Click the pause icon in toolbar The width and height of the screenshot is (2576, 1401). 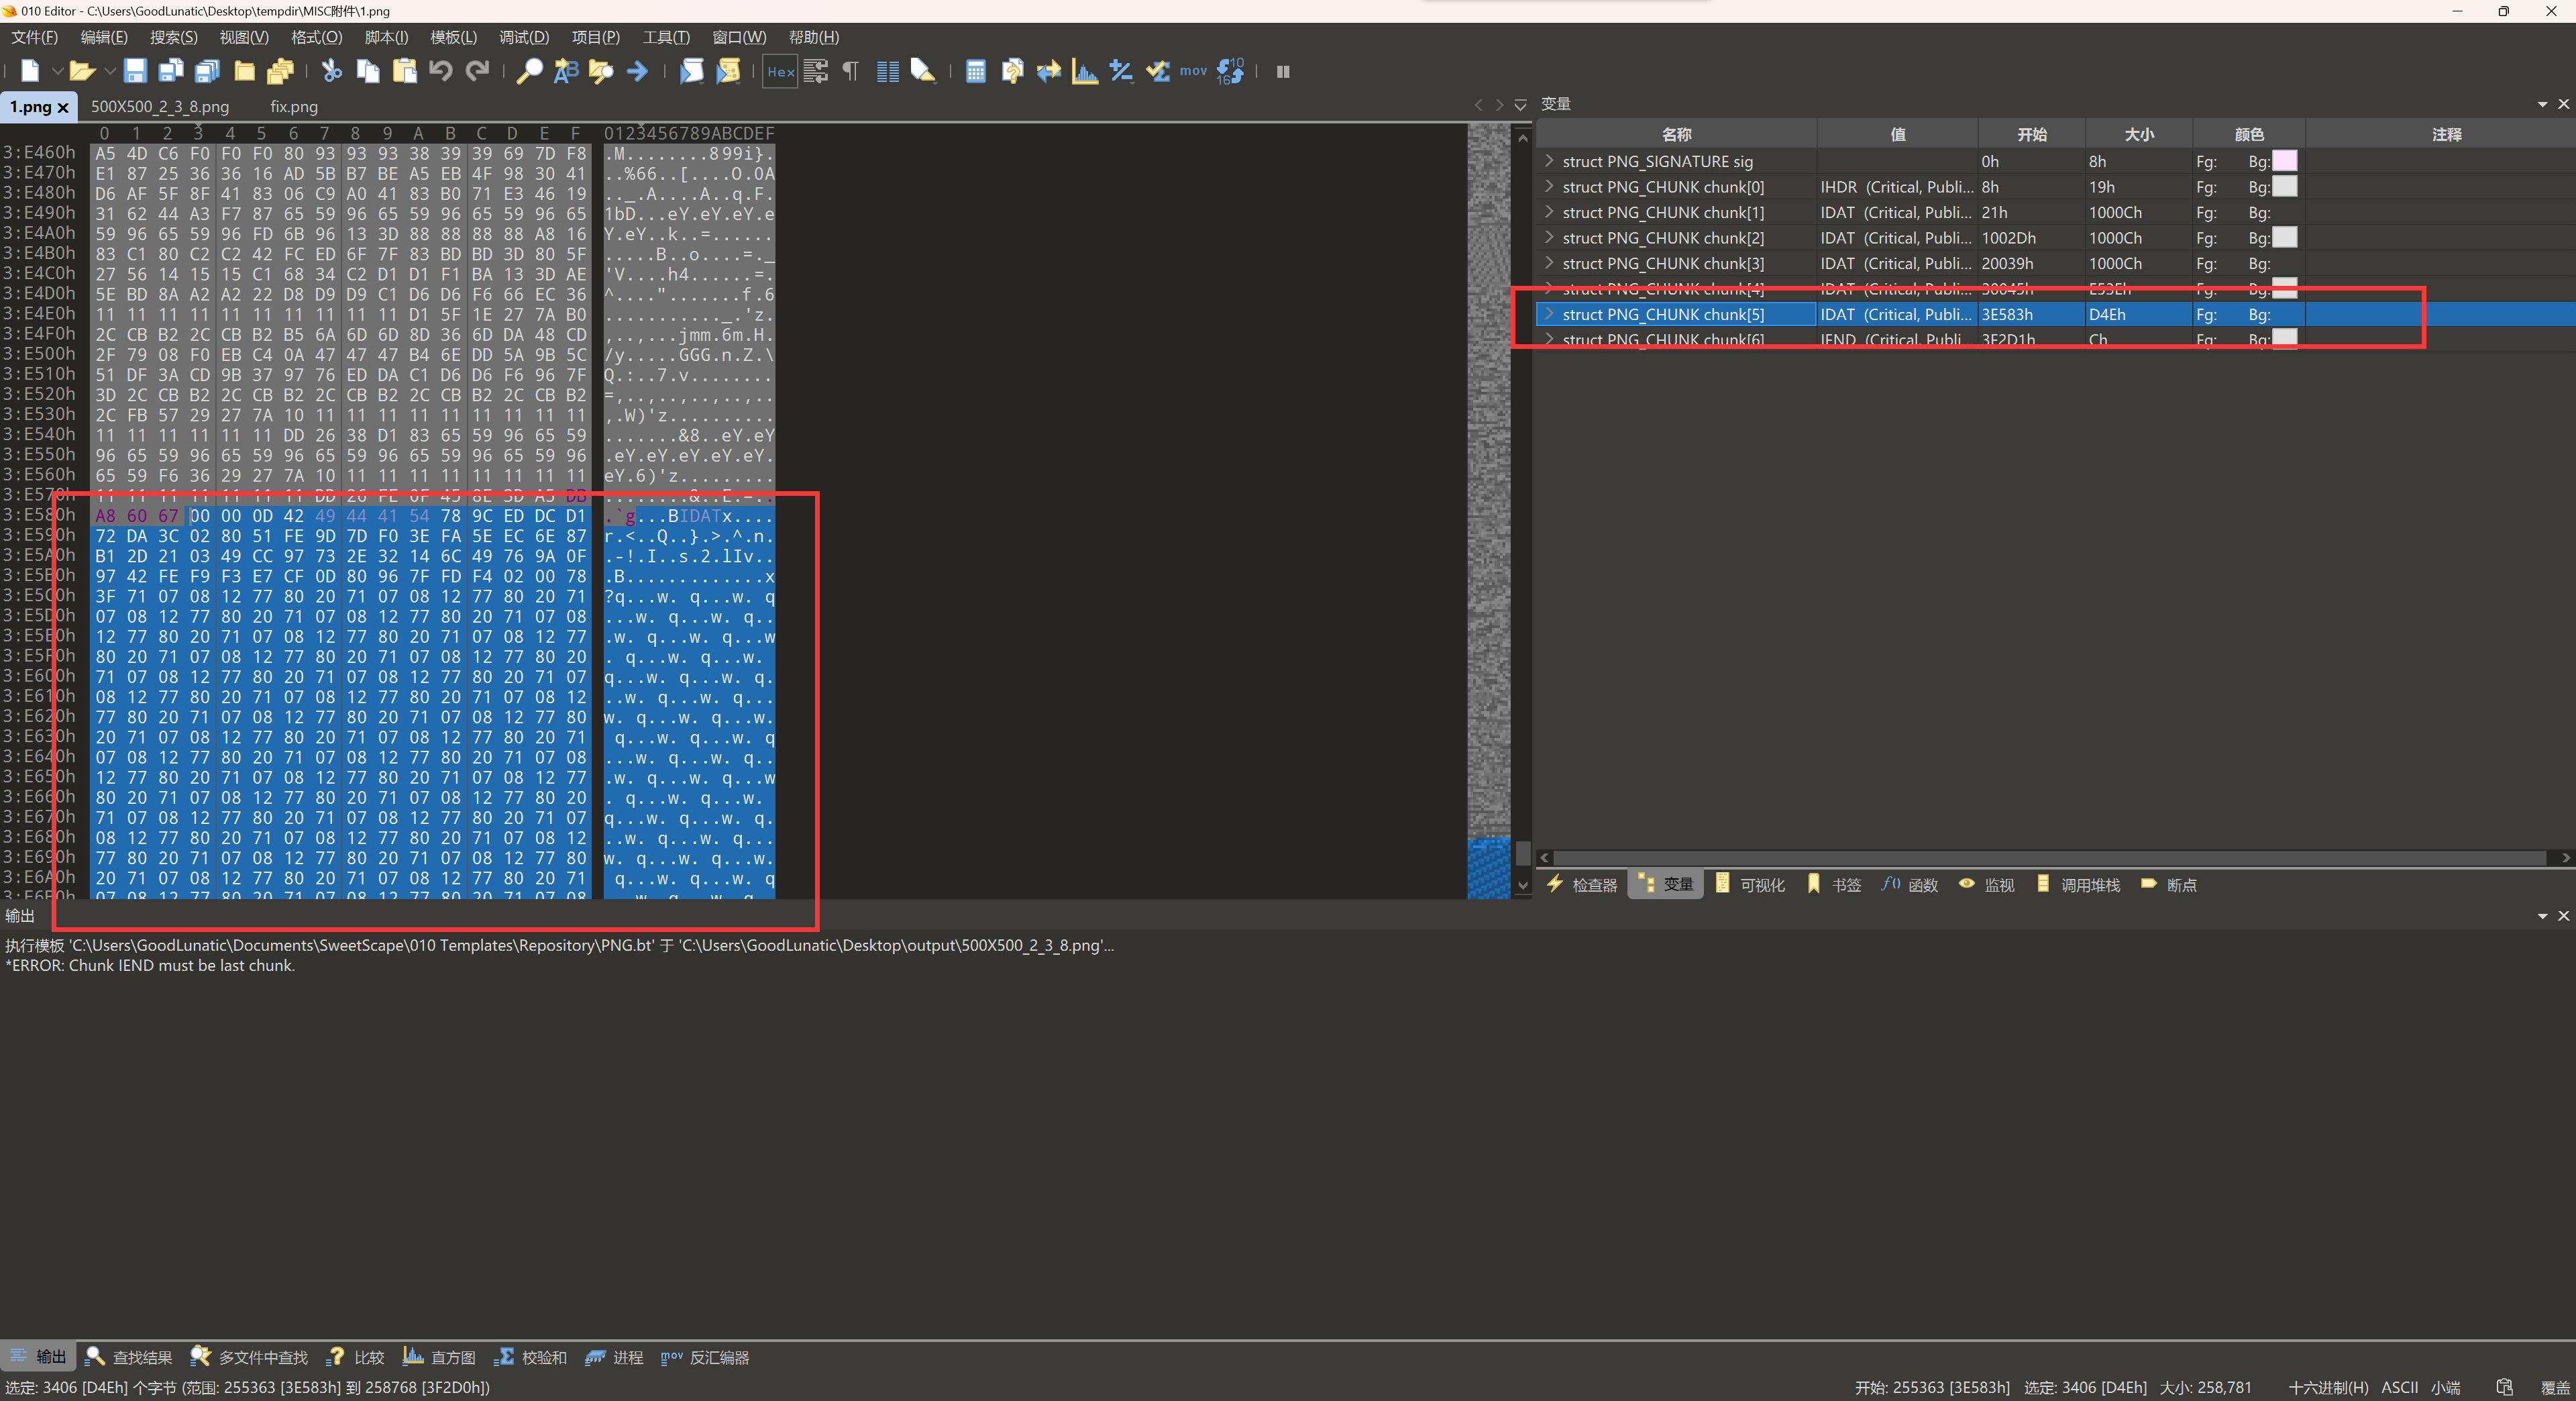tap(1283, 71)
